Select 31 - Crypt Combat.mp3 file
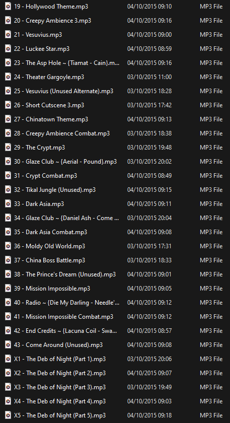 tap(46, 176)
